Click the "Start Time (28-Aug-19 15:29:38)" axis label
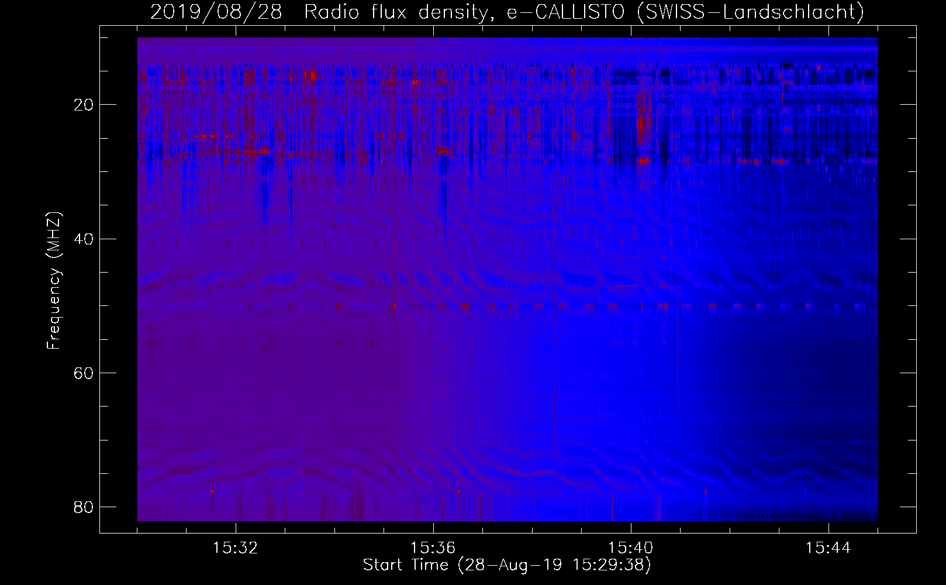Viewport: 946px width, 585px height. pos(507,565)
